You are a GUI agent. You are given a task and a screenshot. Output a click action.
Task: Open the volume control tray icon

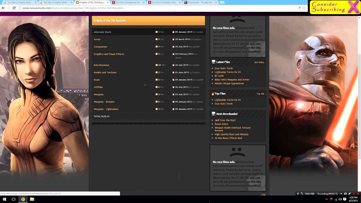tap(340, 199)
